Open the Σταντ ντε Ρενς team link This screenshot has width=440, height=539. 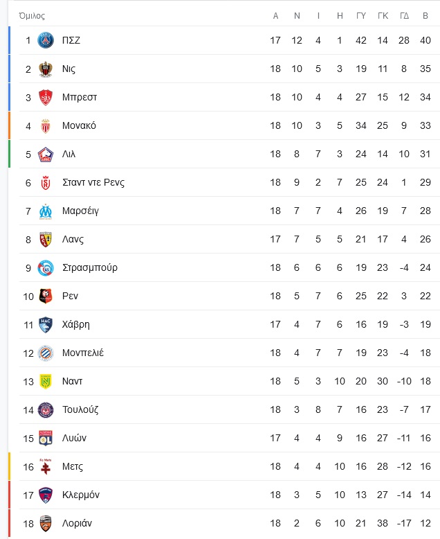[93, 182]
